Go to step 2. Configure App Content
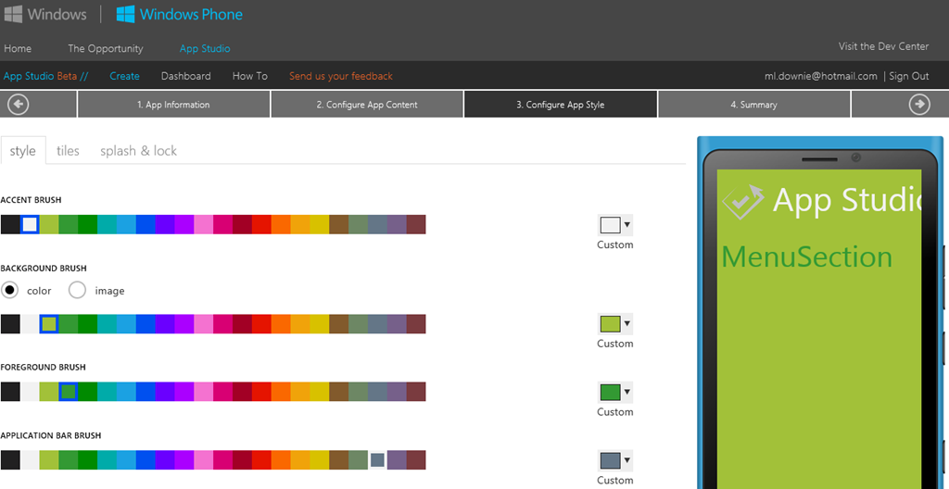This screenshot has height=489, width=949. (x=367, y=104)
